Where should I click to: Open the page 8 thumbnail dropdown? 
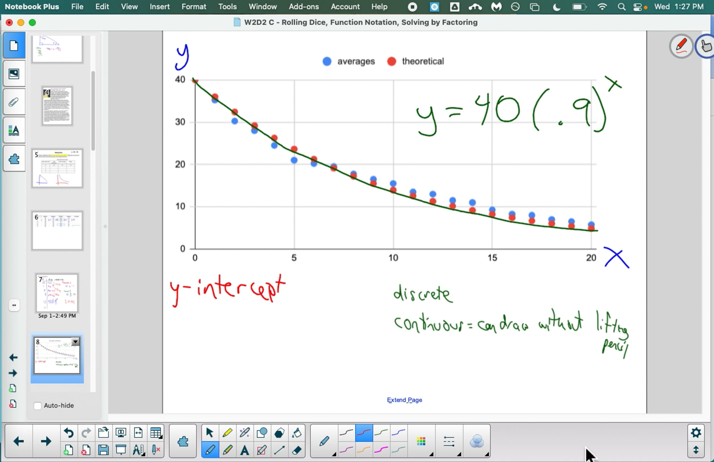tap(76, 341)
